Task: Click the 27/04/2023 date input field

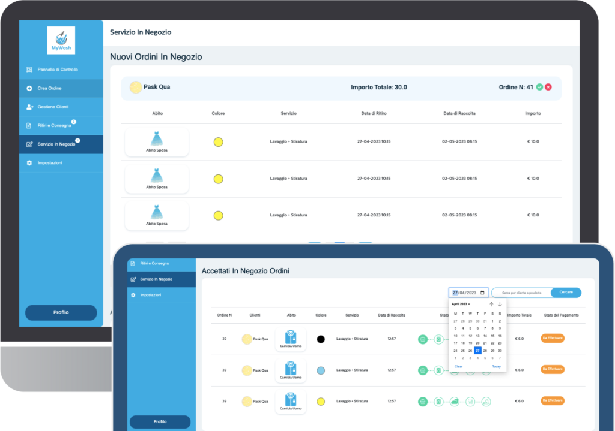Action: [x=468, y=293]
